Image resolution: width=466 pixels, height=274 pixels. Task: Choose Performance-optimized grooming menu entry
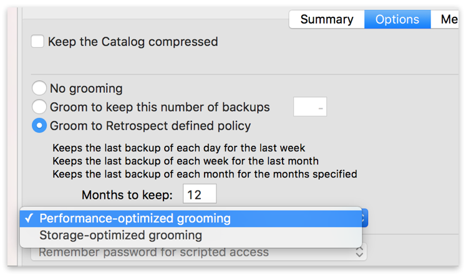[x=135, y=219]
